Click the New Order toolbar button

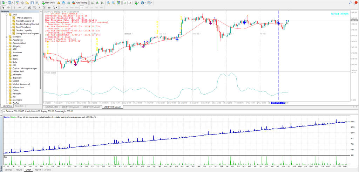tap(48, 2)
